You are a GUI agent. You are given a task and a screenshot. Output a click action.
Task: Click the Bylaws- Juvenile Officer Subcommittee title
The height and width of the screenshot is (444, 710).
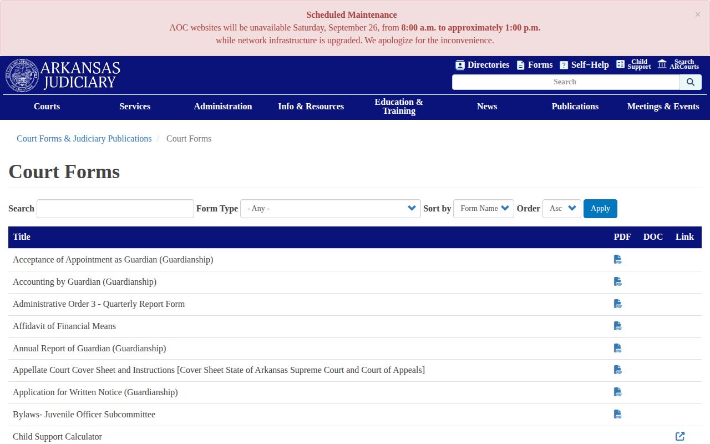coord(84,415)
